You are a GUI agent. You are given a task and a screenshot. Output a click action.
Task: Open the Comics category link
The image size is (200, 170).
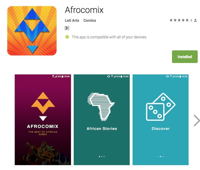[90, 20]
